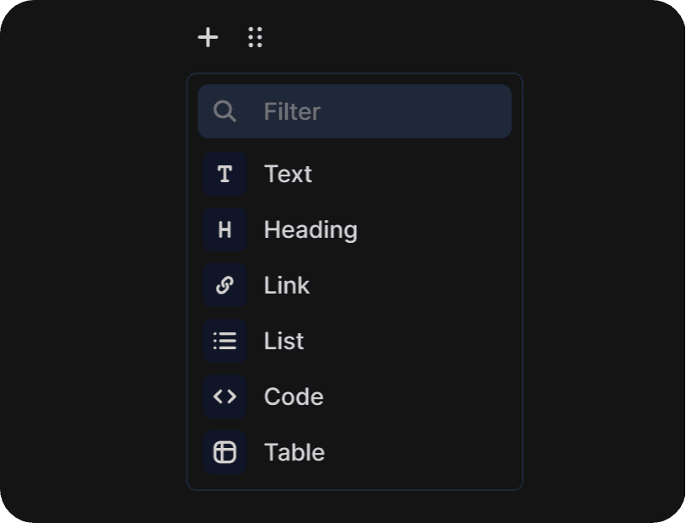Select the table grid block icon
The width and height of the screenshot is (686, 523).
coord(225,452)
